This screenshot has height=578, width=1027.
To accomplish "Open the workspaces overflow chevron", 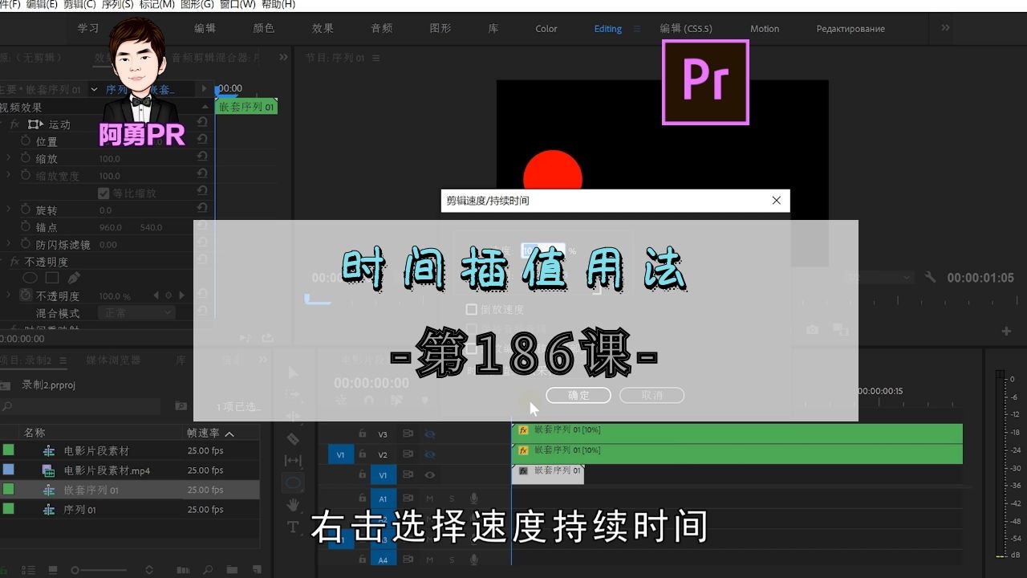I will coord(945,28).
